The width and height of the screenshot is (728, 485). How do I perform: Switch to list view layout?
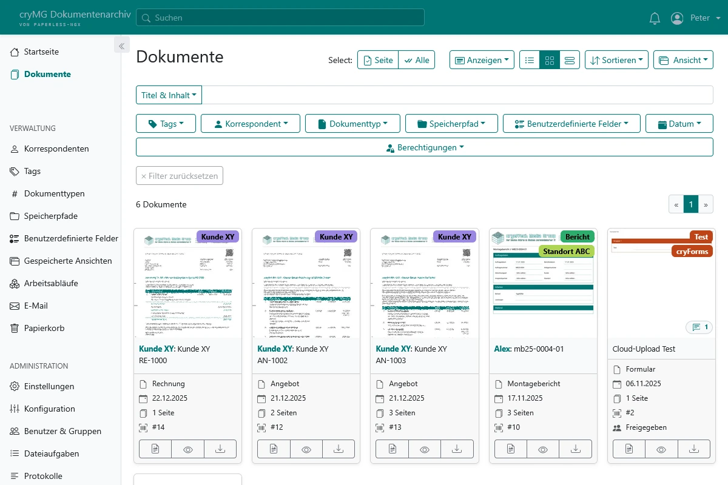[530, 60]
